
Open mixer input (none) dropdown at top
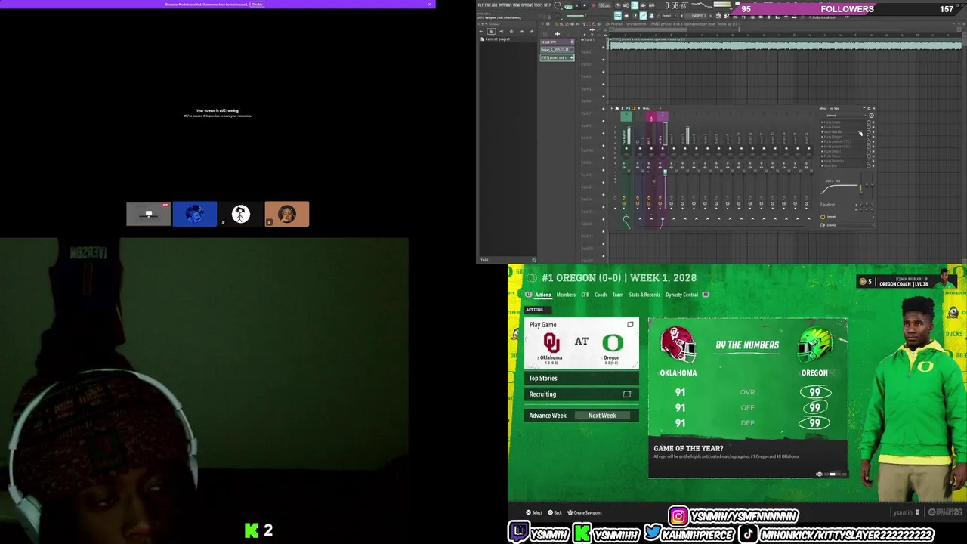point(845,116)
